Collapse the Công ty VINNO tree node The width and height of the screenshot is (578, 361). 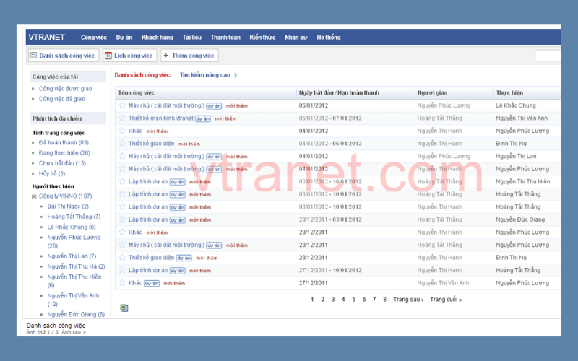34,196
